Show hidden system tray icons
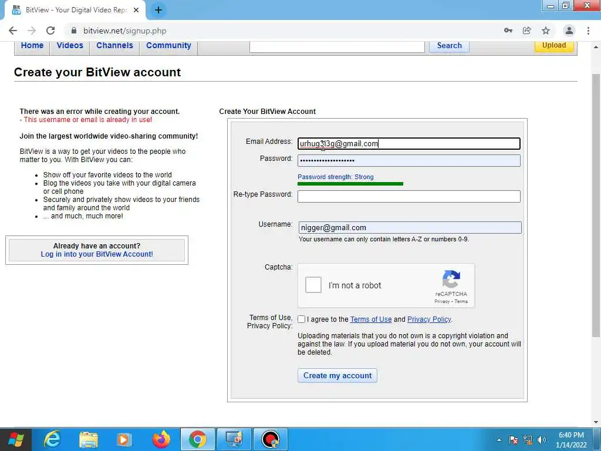The width and height of the screenshot is (601, 451). pyautogui.click(x=499, y=440)
